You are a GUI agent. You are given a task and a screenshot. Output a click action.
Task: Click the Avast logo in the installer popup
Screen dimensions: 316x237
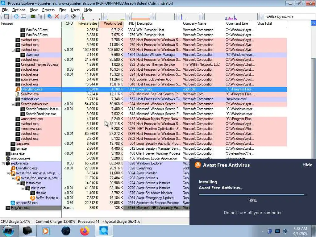coord(198,165)
